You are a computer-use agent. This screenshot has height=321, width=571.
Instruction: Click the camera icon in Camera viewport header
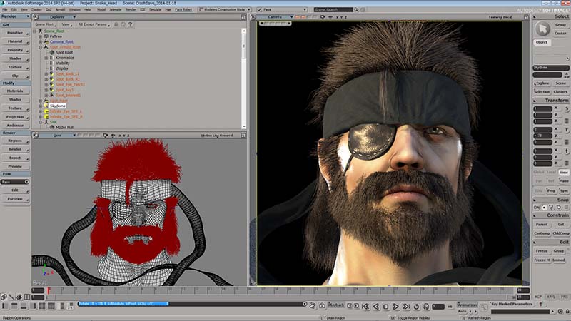(323, 17)
